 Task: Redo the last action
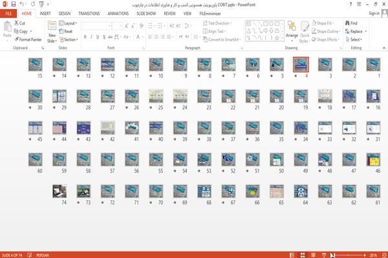point(33,5)
